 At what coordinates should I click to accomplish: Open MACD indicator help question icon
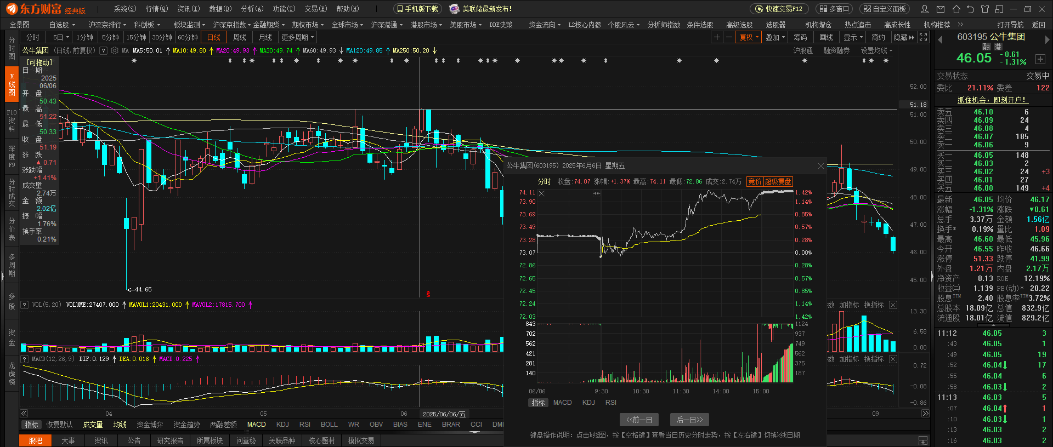[25, 359]
